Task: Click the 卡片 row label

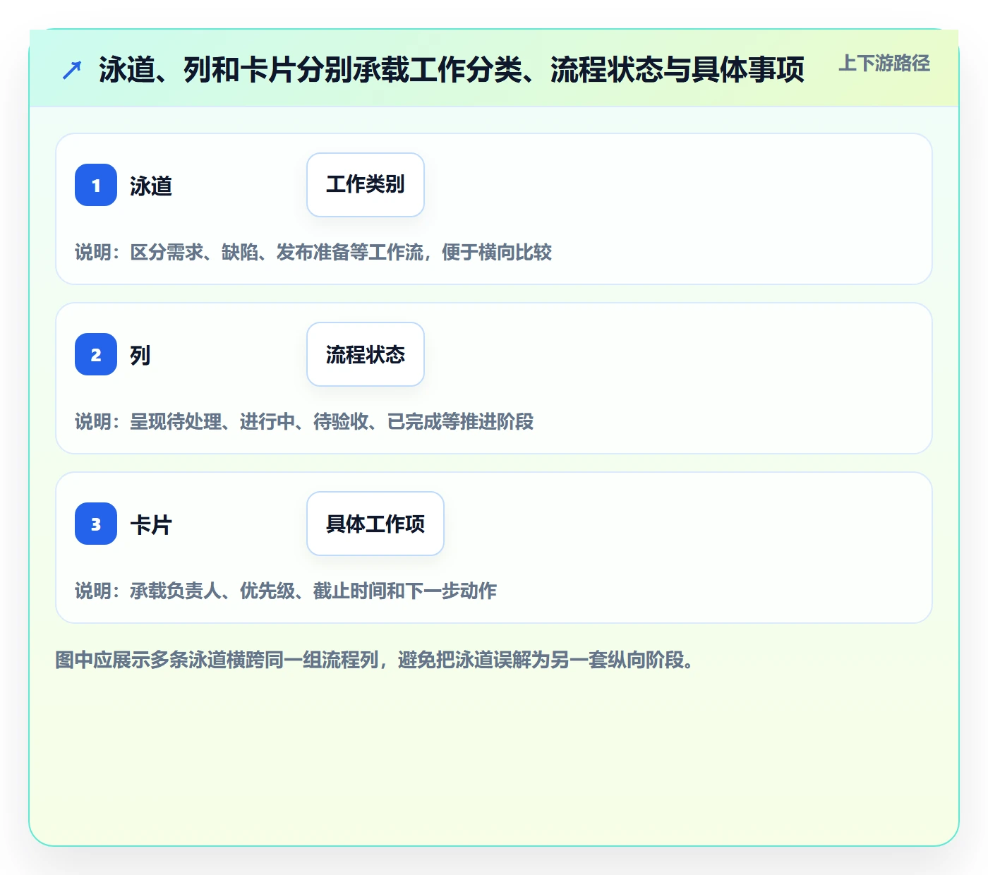Action: (x=151, y=524)
